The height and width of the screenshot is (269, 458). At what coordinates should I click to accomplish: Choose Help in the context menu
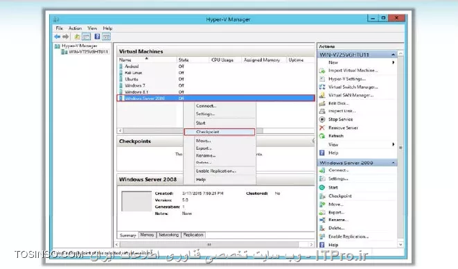220,180
